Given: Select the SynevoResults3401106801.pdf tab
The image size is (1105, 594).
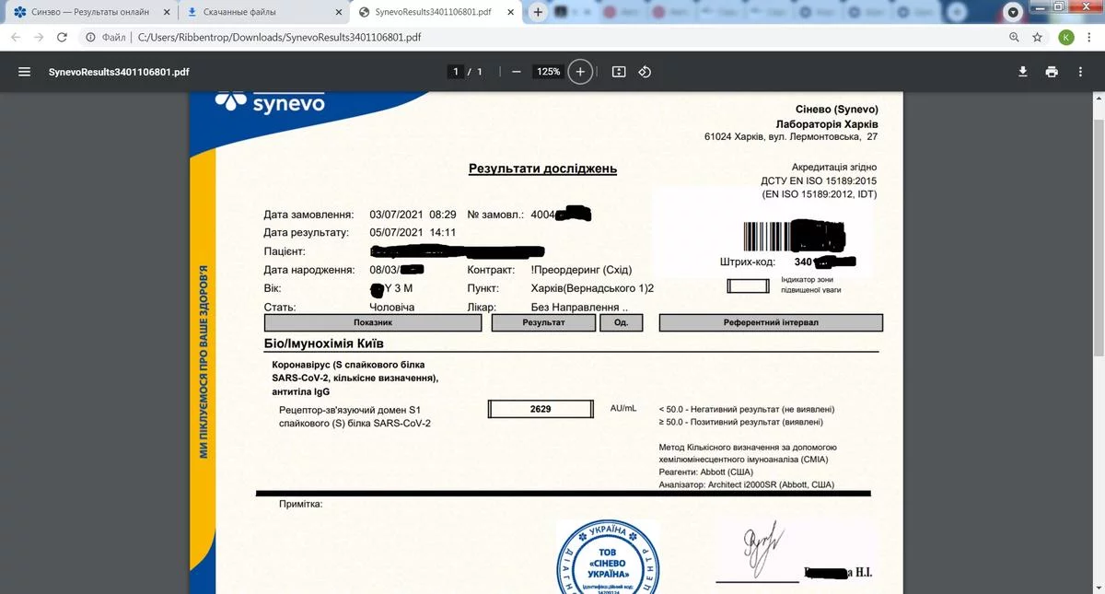Looking at the screenshot, I should [436, 13].
